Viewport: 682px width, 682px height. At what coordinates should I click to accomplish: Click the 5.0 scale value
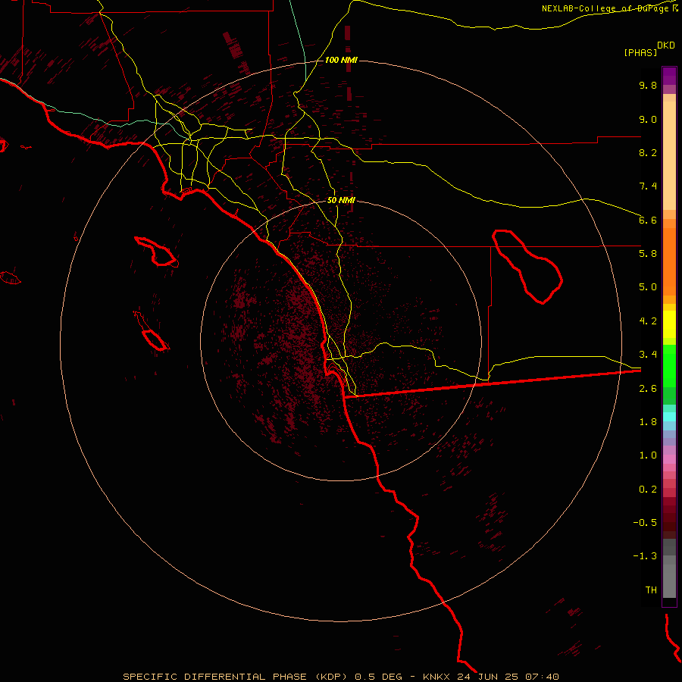click(x=648, y=287)
